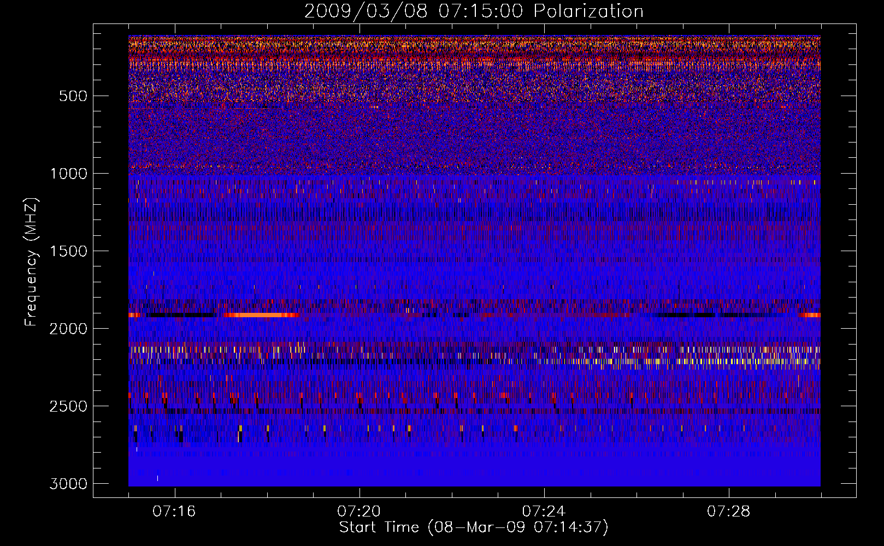Click the 2000 frequency tick label

point(68,329)
